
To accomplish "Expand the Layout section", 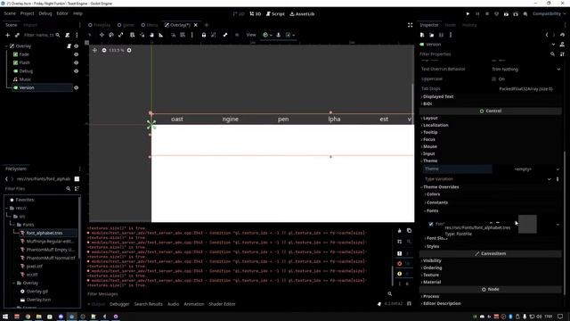I will tap(430, 118).
